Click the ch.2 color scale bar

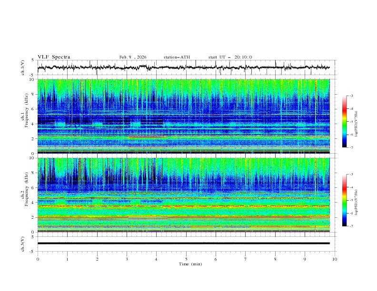(x=344, y=200)
